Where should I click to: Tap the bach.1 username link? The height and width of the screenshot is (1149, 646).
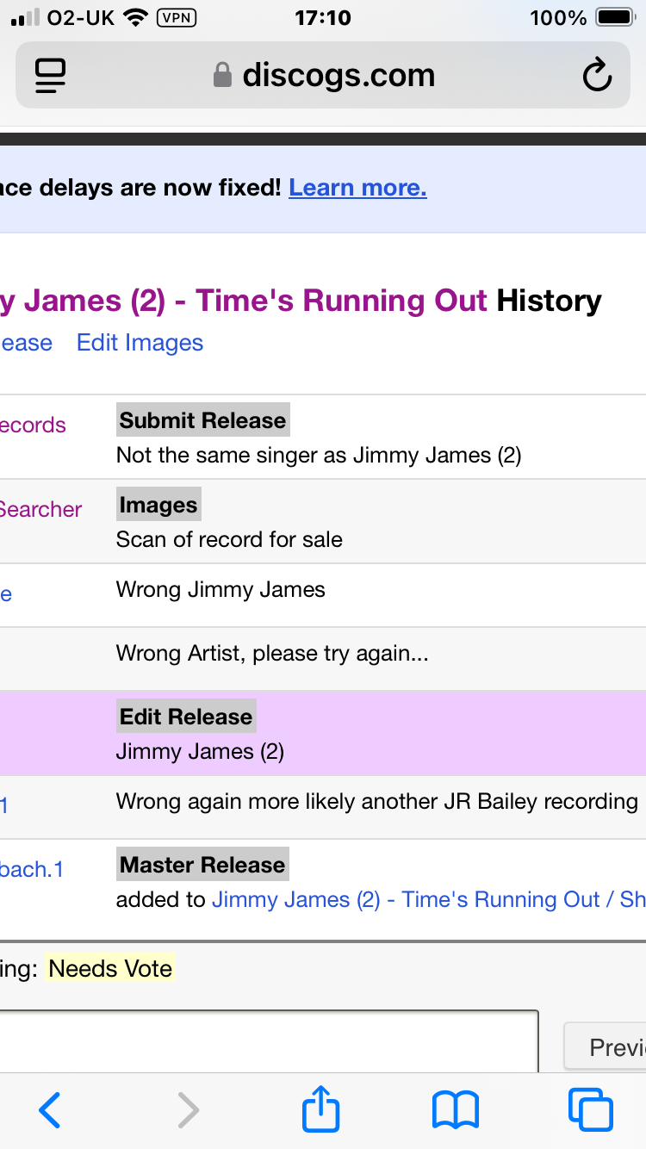tap(32, 869)
